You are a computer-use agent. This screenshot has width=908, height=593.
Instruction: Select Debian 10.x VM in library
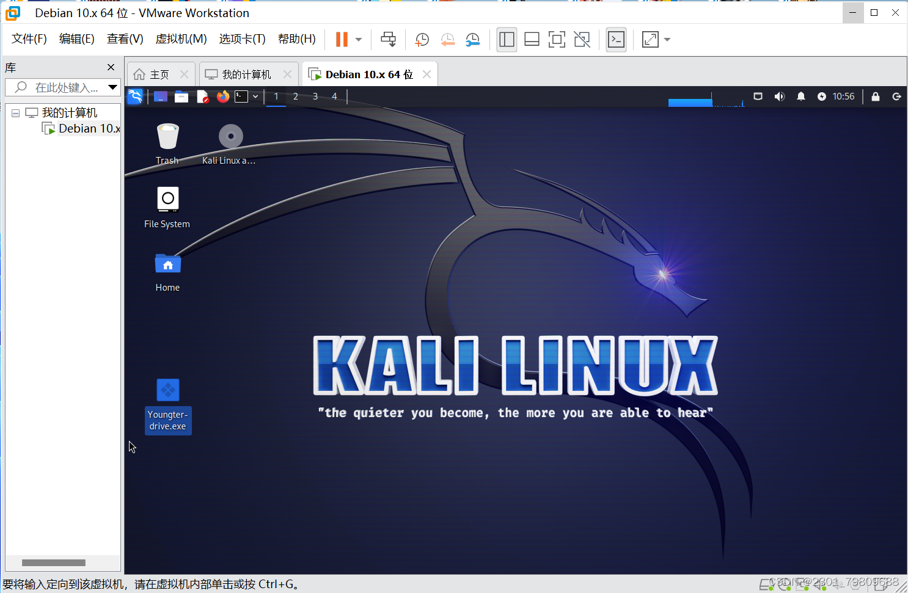click(x=81, y=128)
